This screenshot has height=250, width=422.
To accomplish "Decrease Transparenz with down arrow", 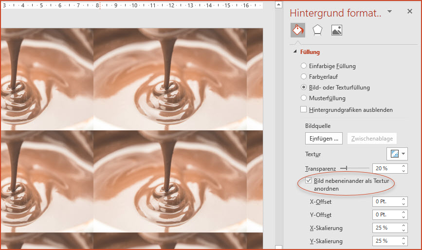I will pyautogui.click(x=404, y=171).
